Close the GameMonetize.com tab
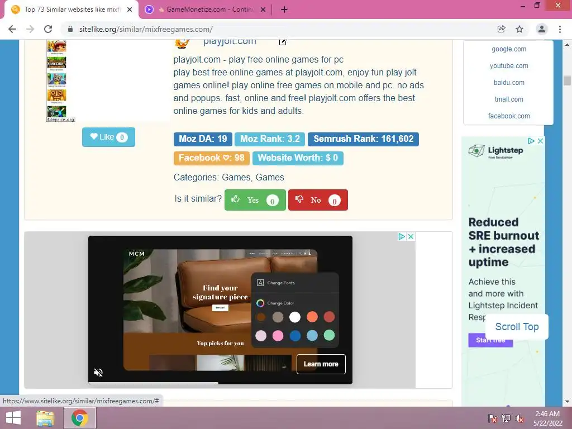The width and height of the screenshot is (572, 429). click(263, 9)
